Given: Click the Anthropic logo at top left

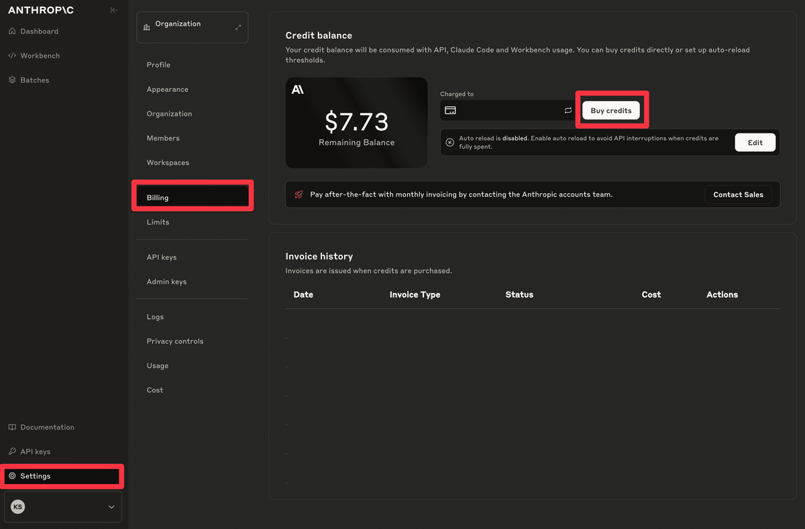Looking at the screenshot, I should [41, 9].
